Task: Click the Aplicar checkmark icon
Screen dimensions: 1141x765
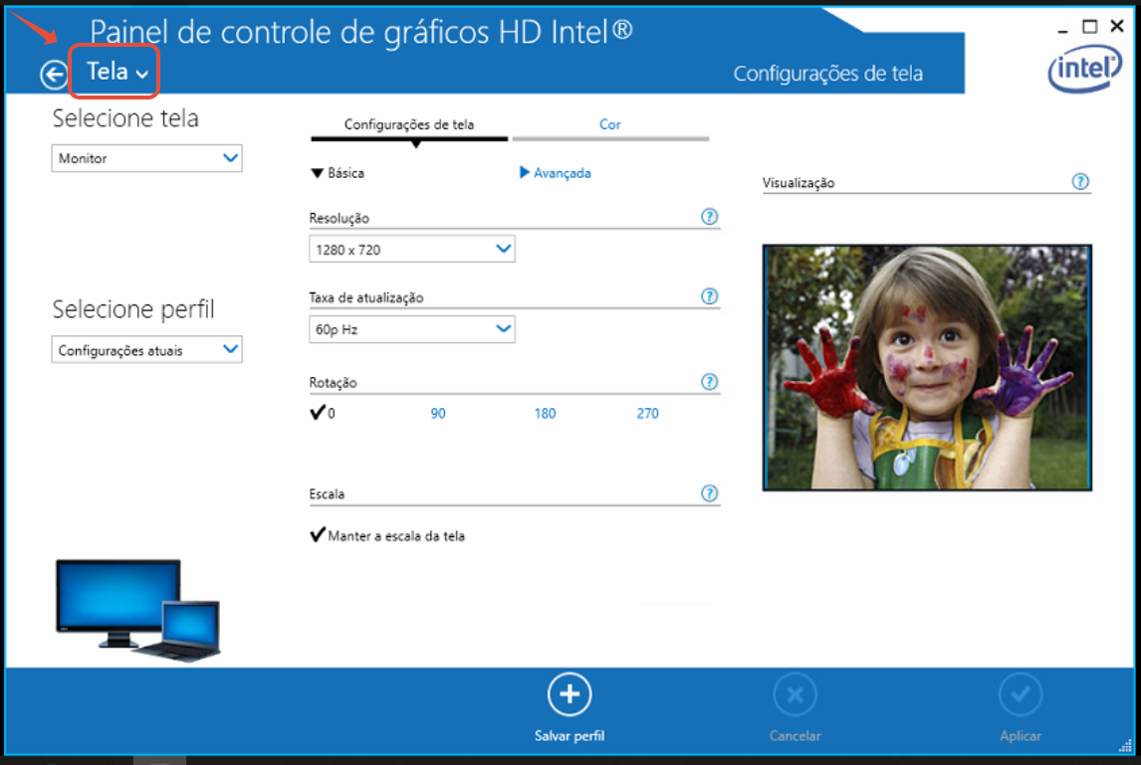Action: (x=1021, y=694)
